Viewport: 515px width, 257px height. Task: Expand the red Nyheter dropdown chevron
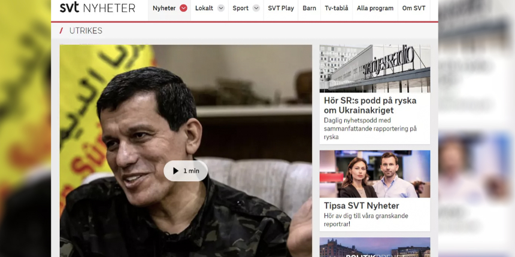point(183,8)
